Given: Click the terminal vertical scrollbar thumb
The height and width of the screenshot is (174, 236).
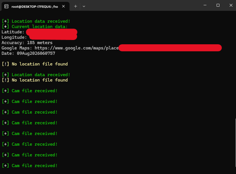Looking at the screenshot, I should coord(235,143).
